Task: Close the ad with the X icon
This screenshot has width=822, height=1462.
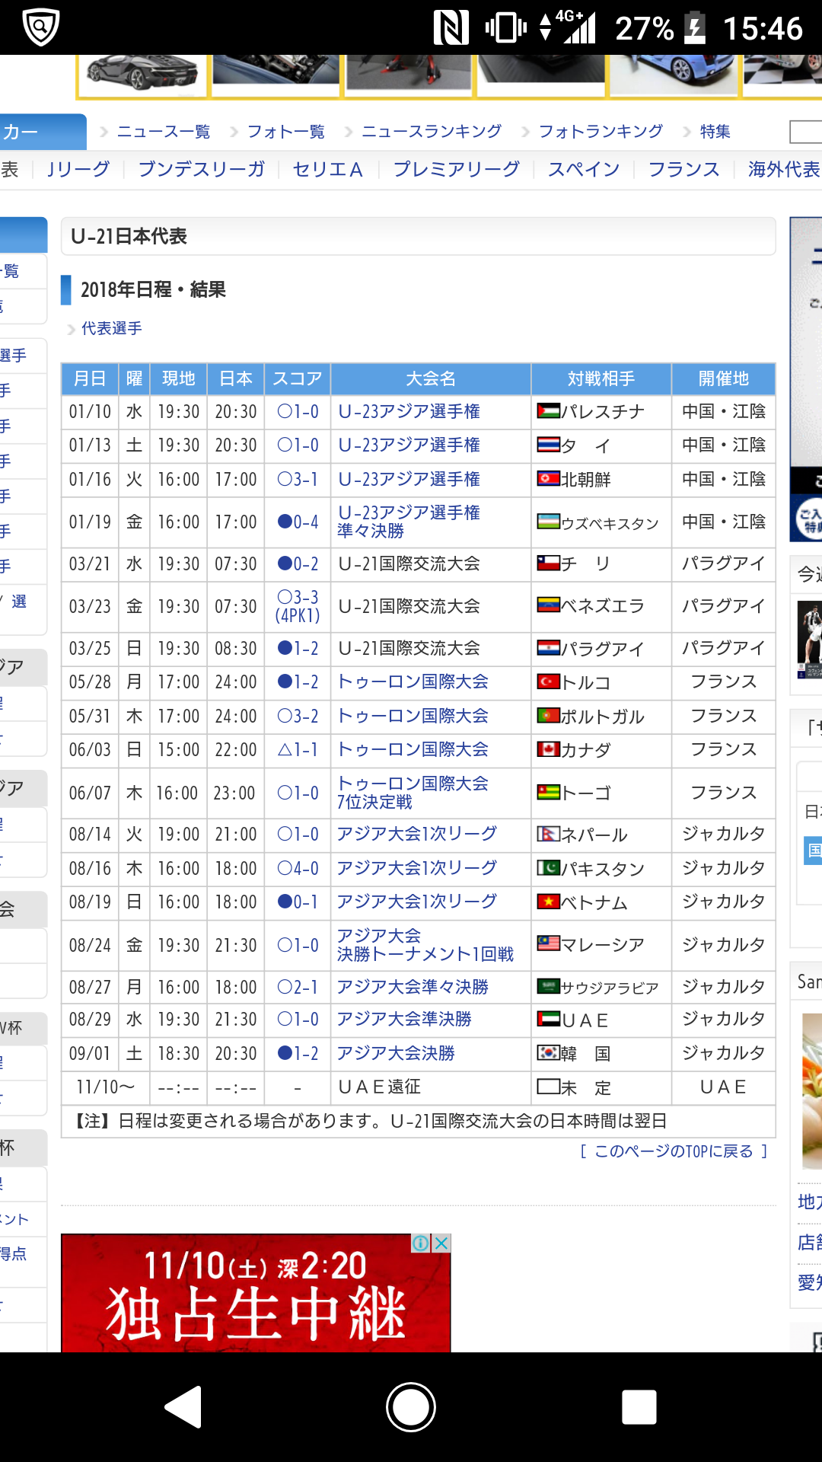Action: (x=441, y=1243)
